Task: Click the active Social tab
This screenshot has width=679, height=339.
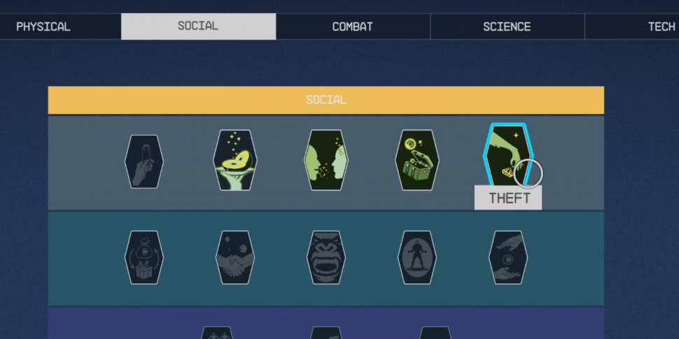Action: point(198,27)
